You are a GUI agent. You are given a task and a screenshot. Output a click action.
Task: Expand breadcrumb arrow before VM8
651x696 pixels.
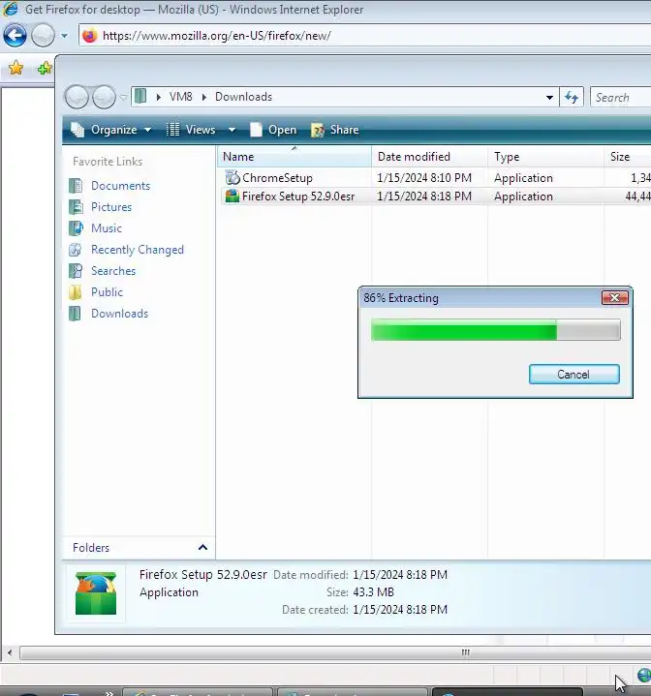(159, 97)
